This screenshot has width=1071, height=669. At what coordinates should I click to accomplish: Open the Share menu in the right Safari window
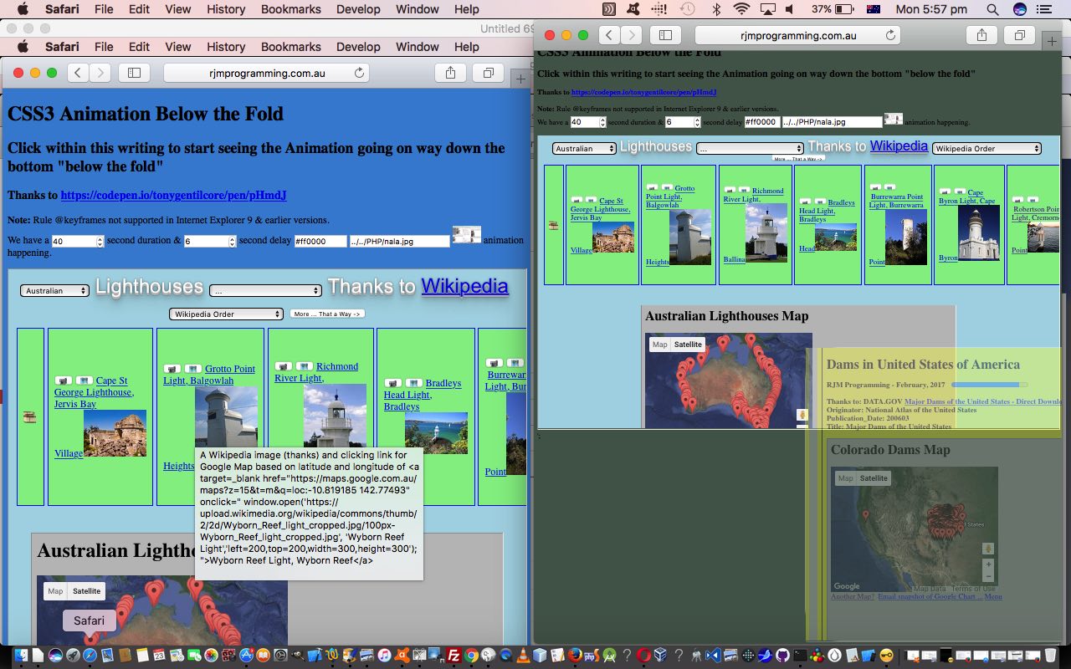click(x=981, y=35)
